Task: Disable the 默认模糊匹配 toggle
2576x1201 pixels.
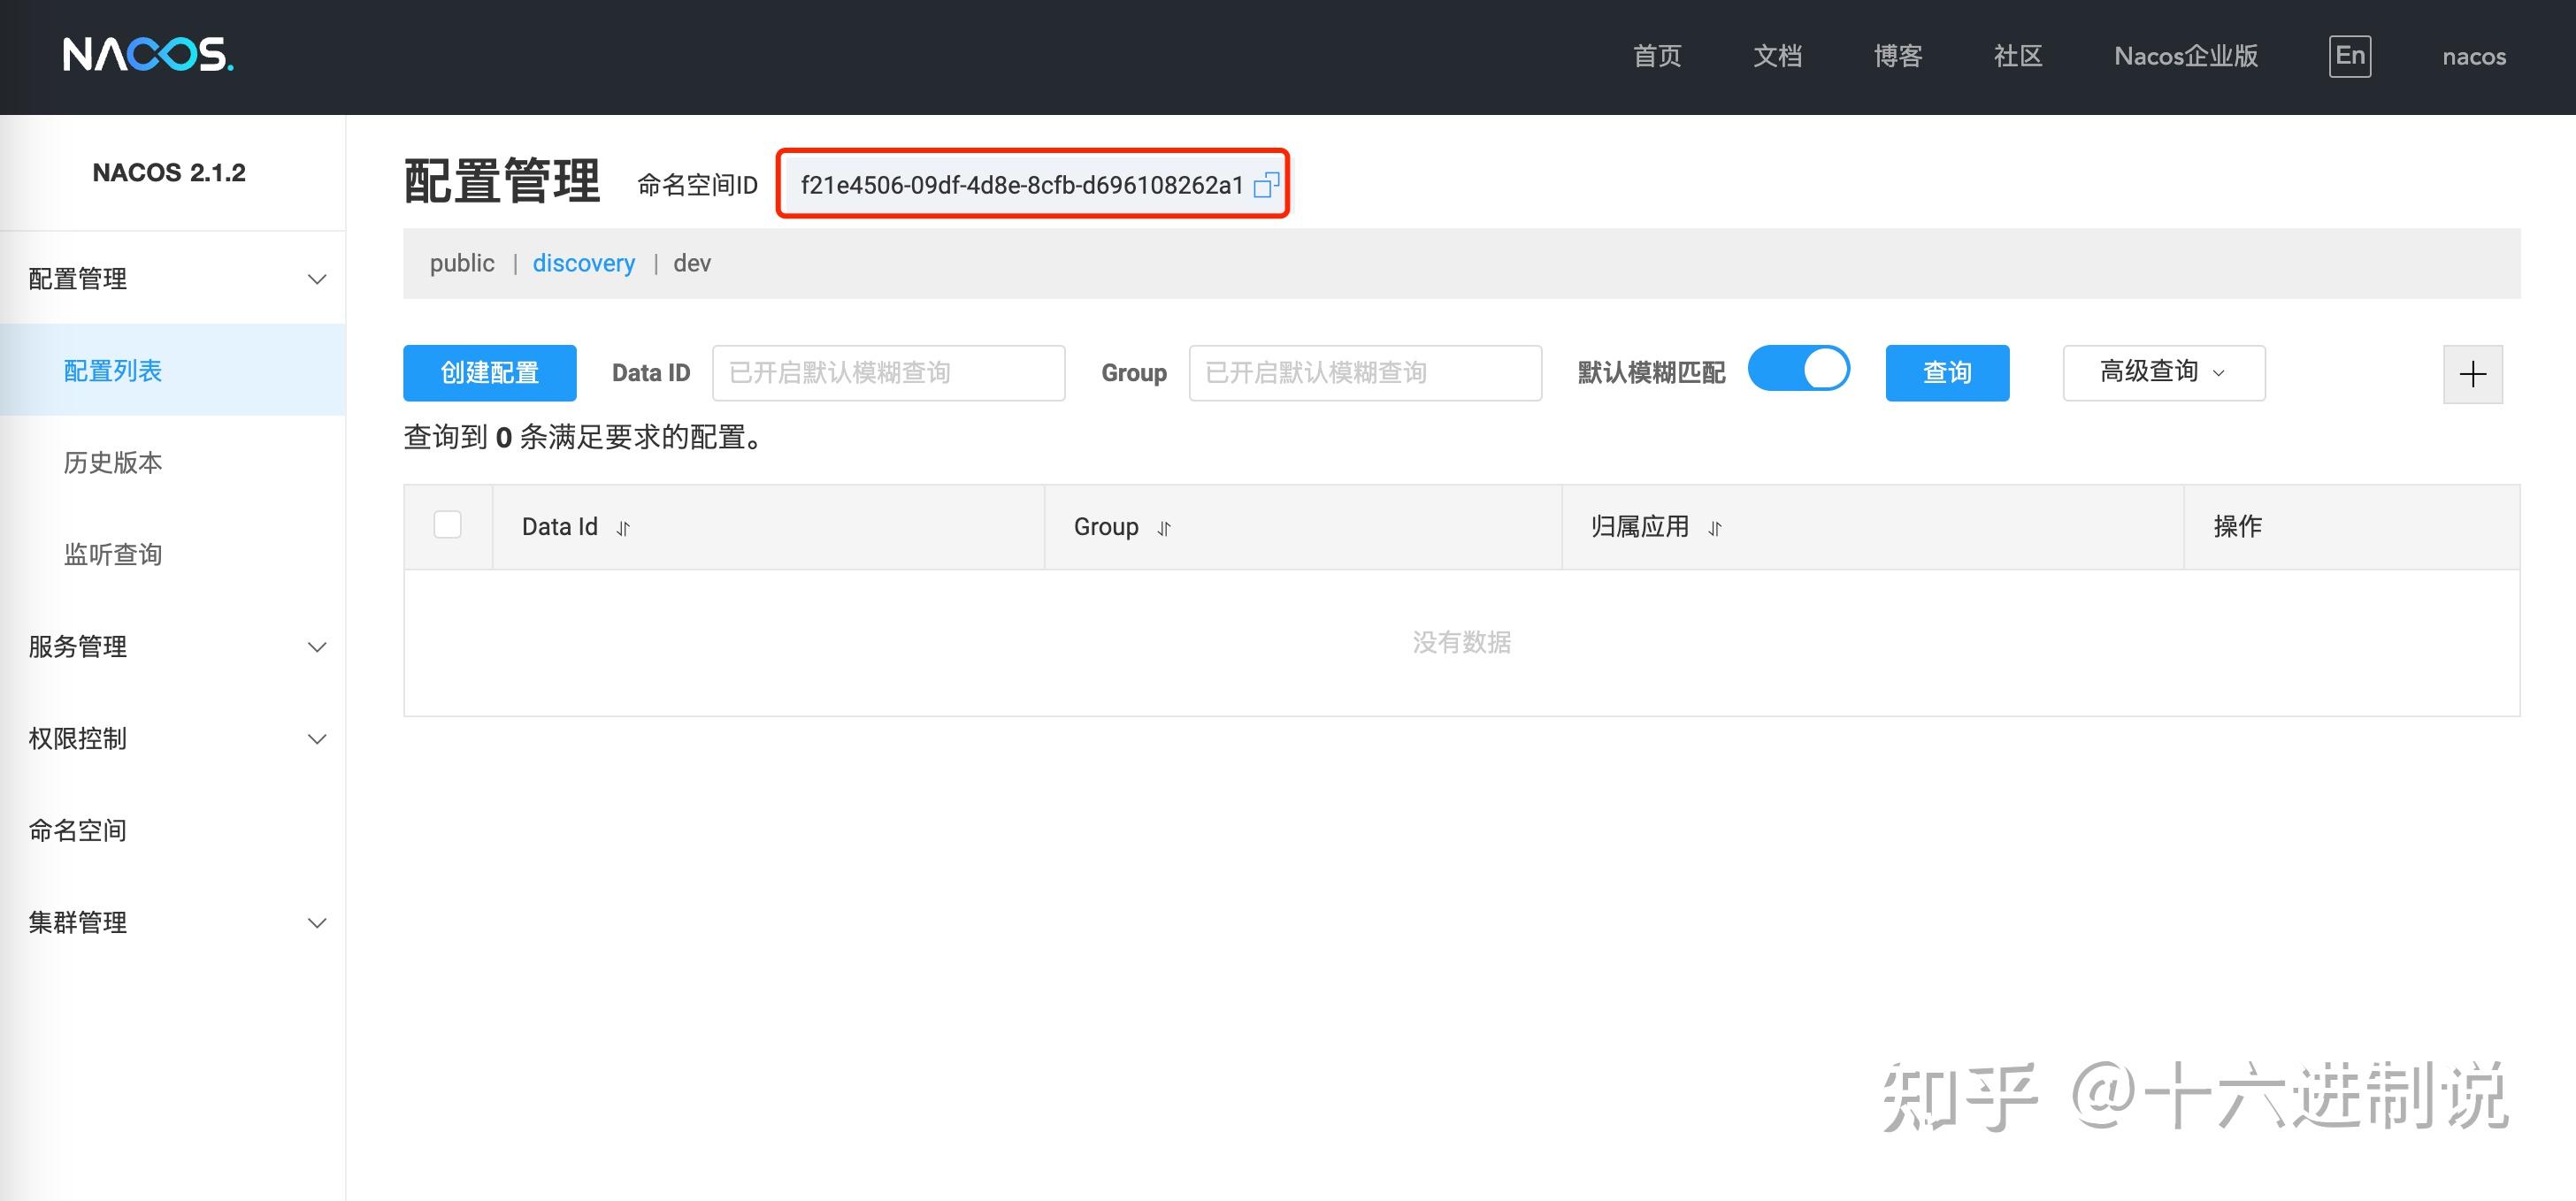Action: 1799,369
